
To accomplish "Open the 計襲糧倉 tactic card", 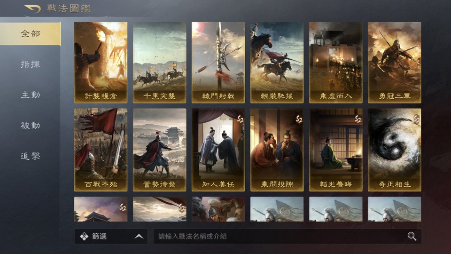I will (101, 63).
